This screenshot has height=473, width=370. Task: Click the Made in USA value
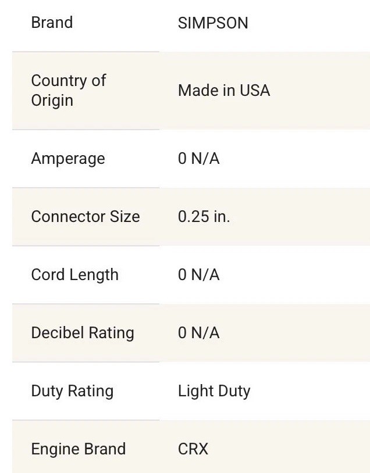pos(224,91)
